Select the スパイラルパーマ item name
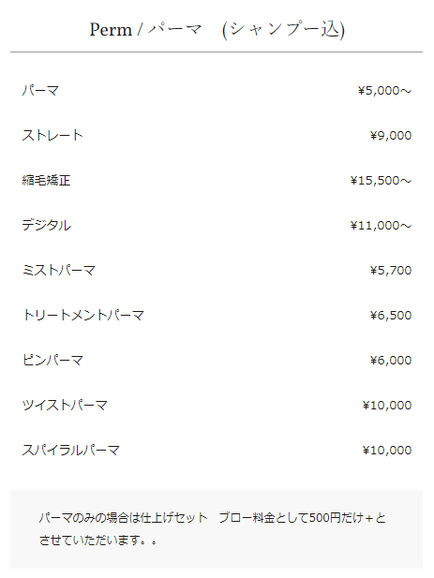This screenshot has width=434, height=578. pos(71,450)
